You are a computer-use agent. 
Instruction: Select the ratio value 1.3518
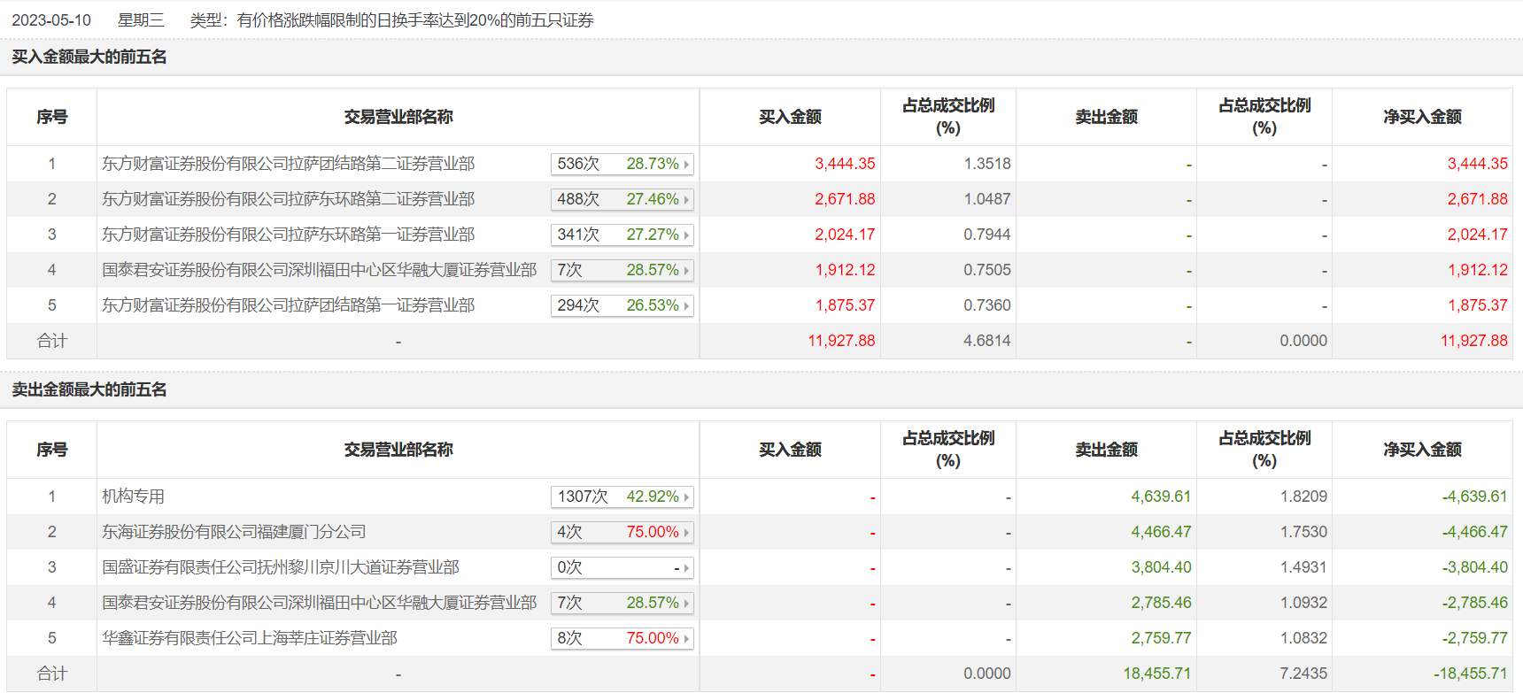[x=987, y=164]
